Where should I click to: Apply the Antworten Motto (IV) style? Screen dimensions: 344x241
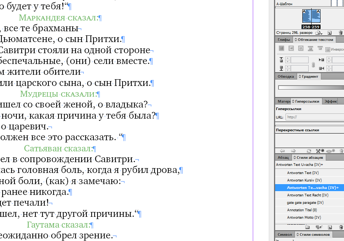tap(309, 218)
